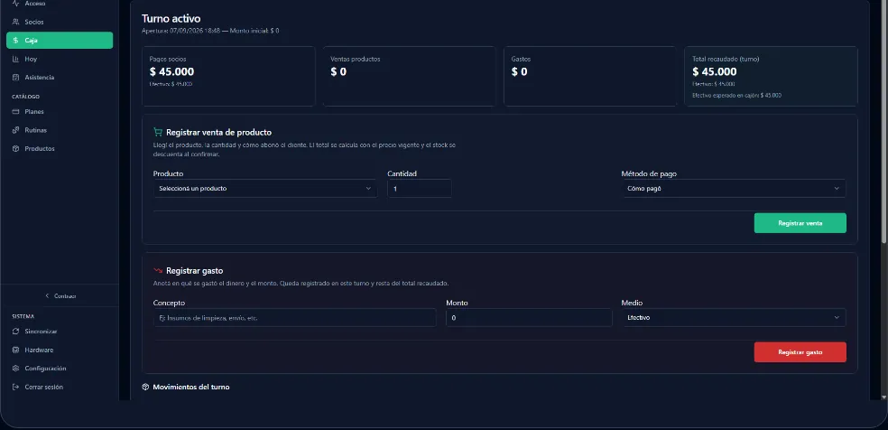Image resolution: width=888 pixels, height=430 pixels.
Task: Open the Productos catalog page
Action: (x=60, y=148)
